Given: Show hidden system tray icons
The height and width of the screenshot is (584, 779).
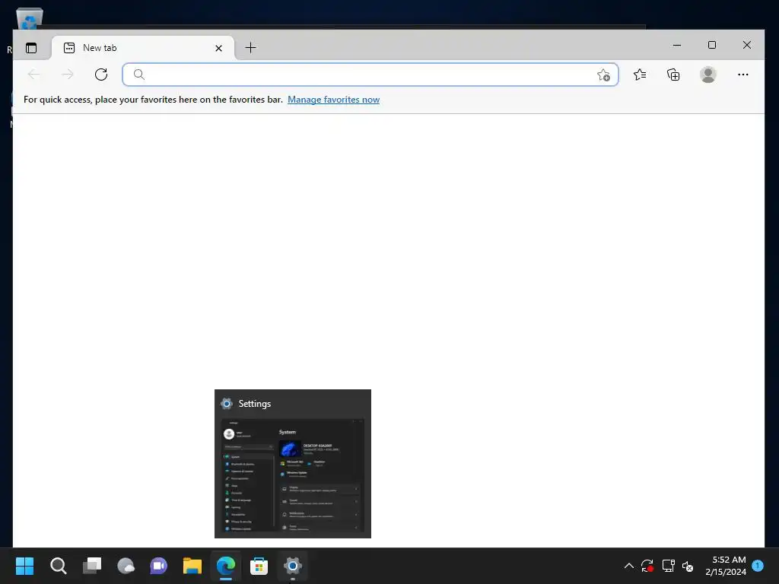Looking at the screenshot, I should 628,566.
